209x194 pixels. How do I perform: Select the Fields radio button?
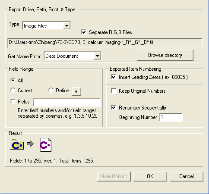coord(13,101)
